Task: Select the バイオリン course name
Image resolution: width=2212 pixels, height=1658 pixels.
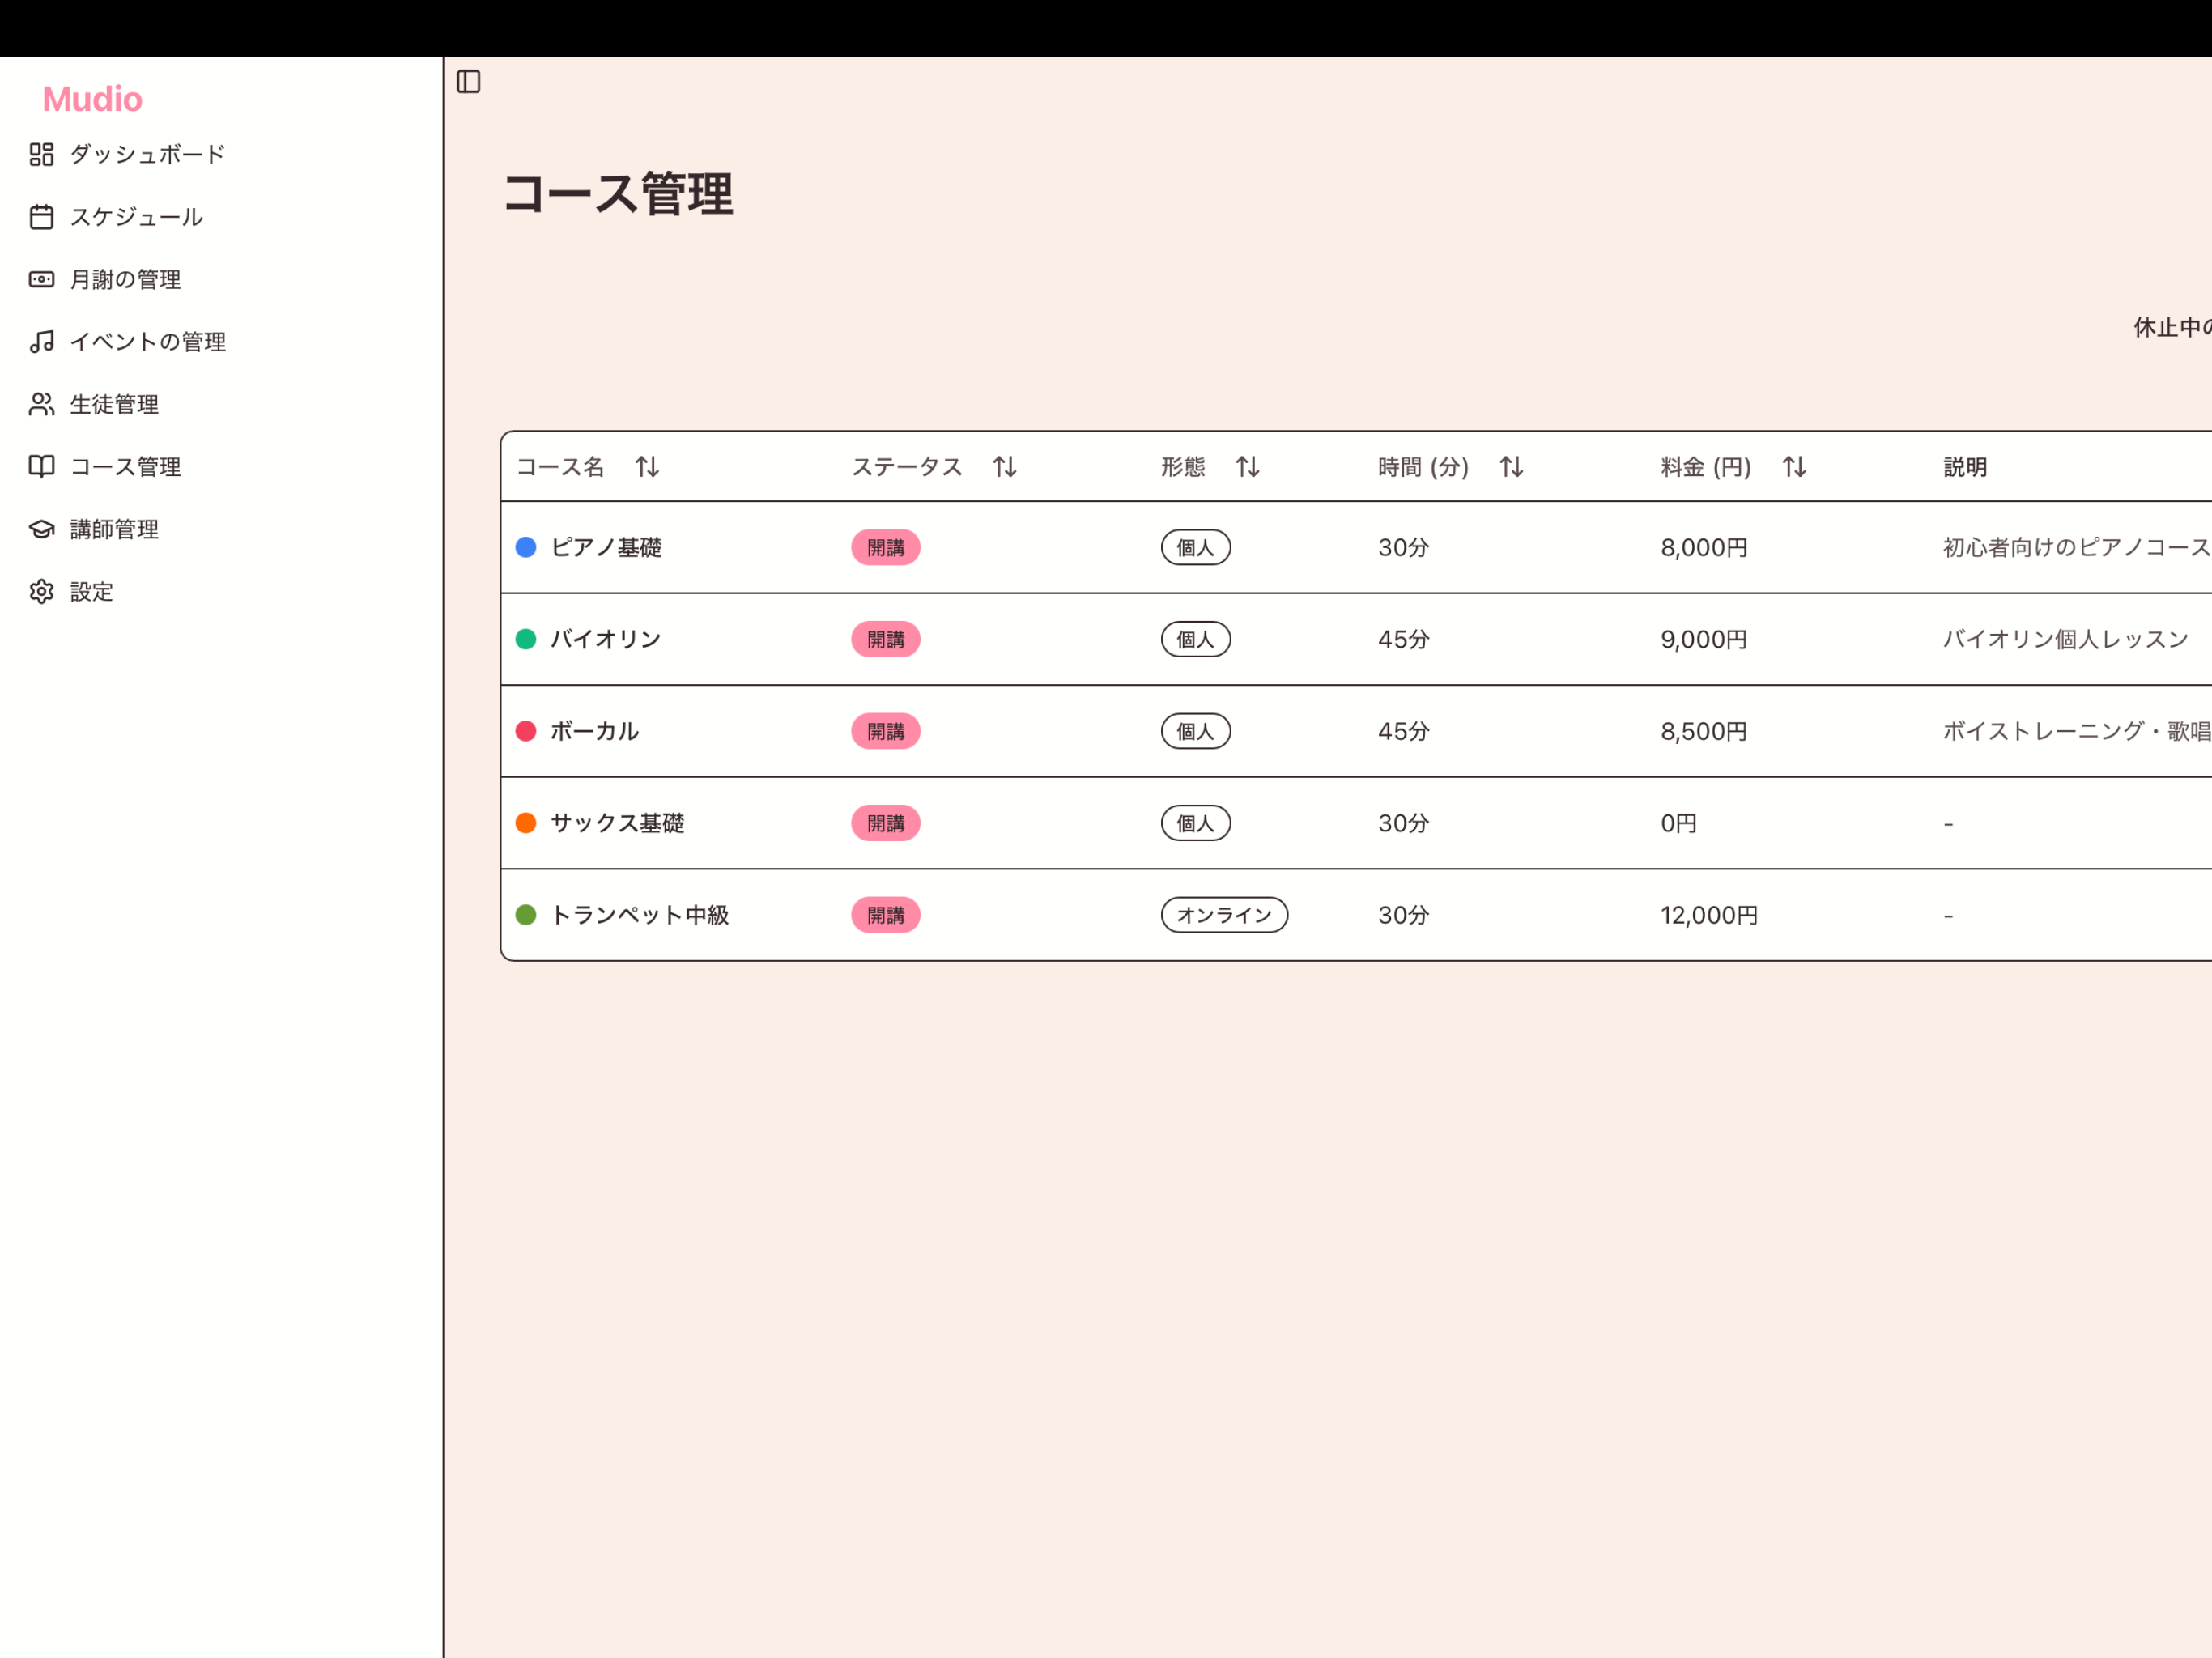Action: [606, 639]
